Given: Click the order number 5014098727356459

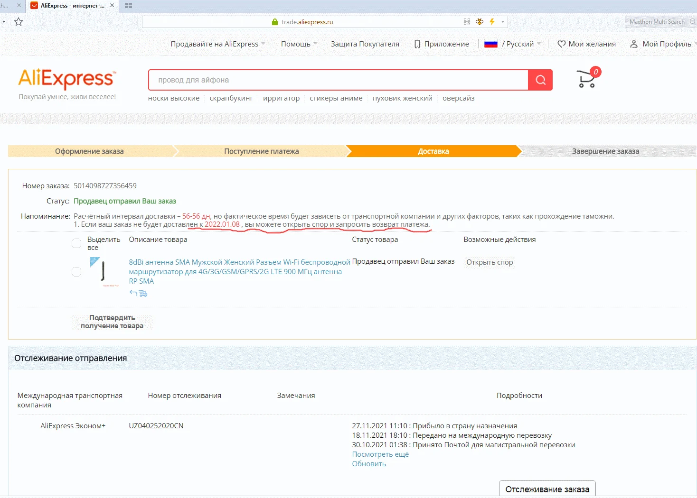Looking at the screenshot, I should click(x=105, y=186).
